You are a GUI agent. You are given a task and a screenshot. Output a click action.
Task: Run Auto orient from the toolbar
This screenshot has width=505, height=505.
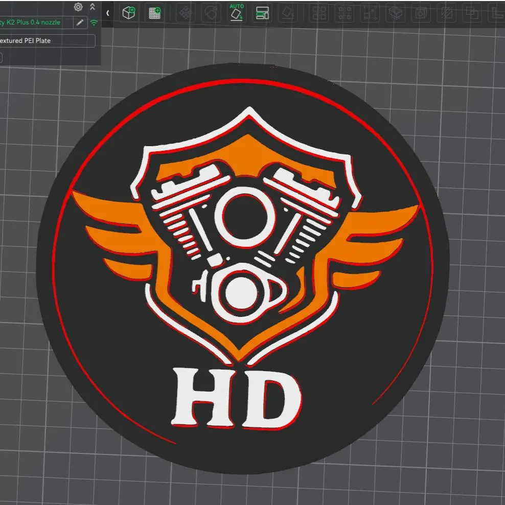coord(236,13)
